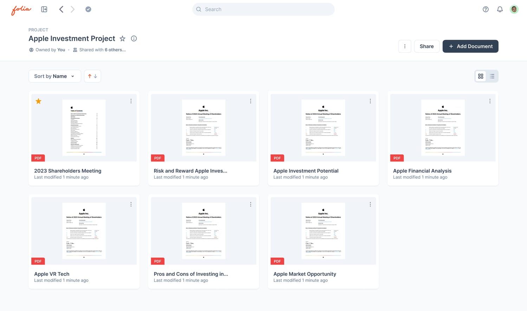
Task: Click PDF badge on Apple VR Tech
Action: point(38,261)
